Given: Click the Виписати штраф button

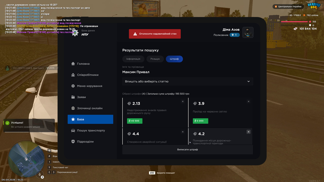Looking at the screenshot, I should click(188, 150).
